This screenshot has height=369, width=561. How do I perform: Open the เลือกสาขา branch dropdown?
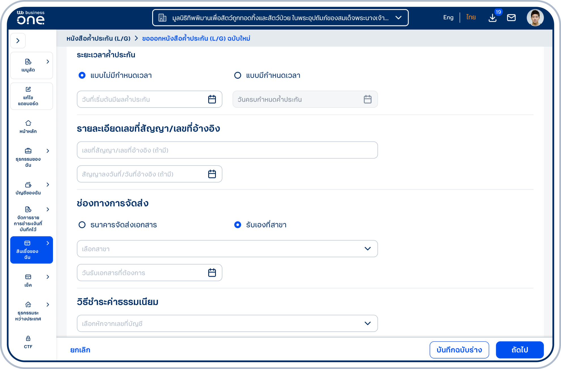click(x=227, y=249)
